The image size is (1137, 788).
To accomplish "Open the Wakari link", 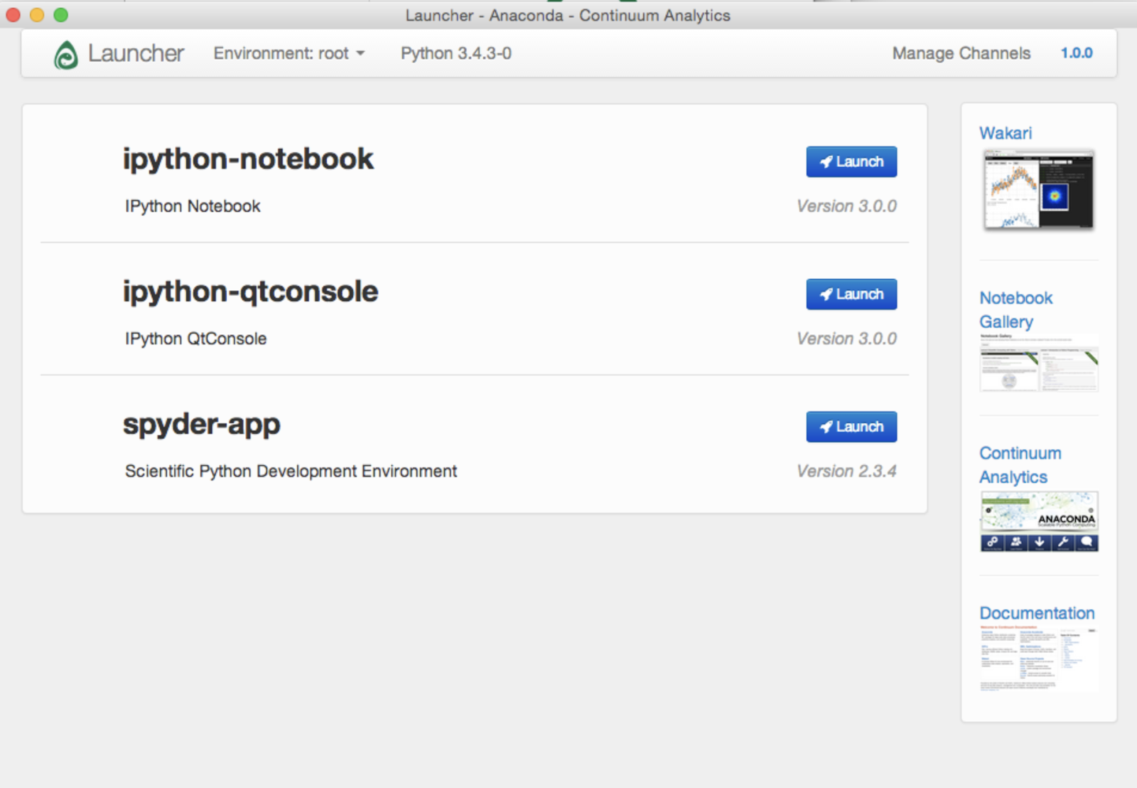I will pyautogui.click(x=1005, y=133).
